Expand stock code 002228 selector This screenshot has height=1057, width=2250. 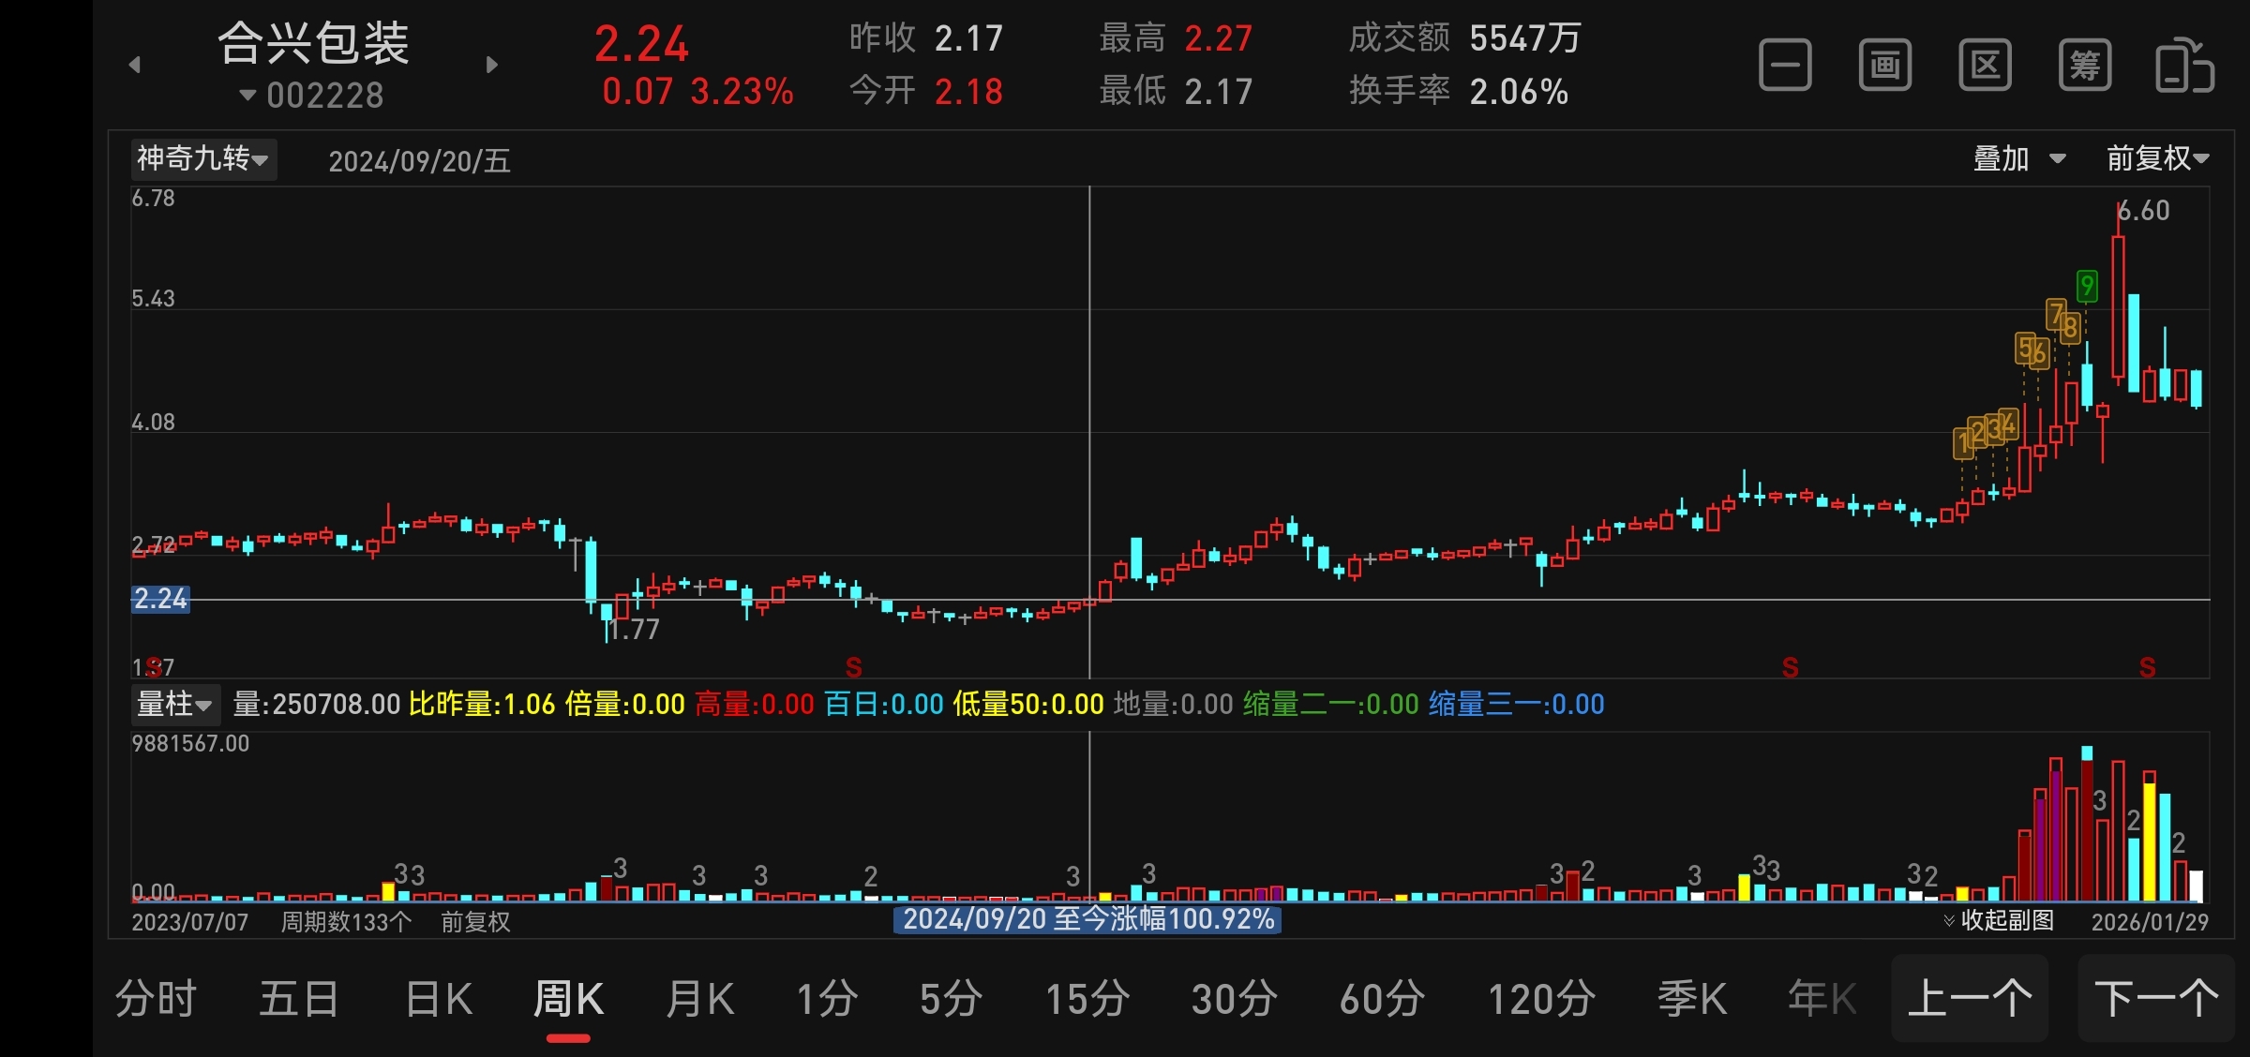313,96
